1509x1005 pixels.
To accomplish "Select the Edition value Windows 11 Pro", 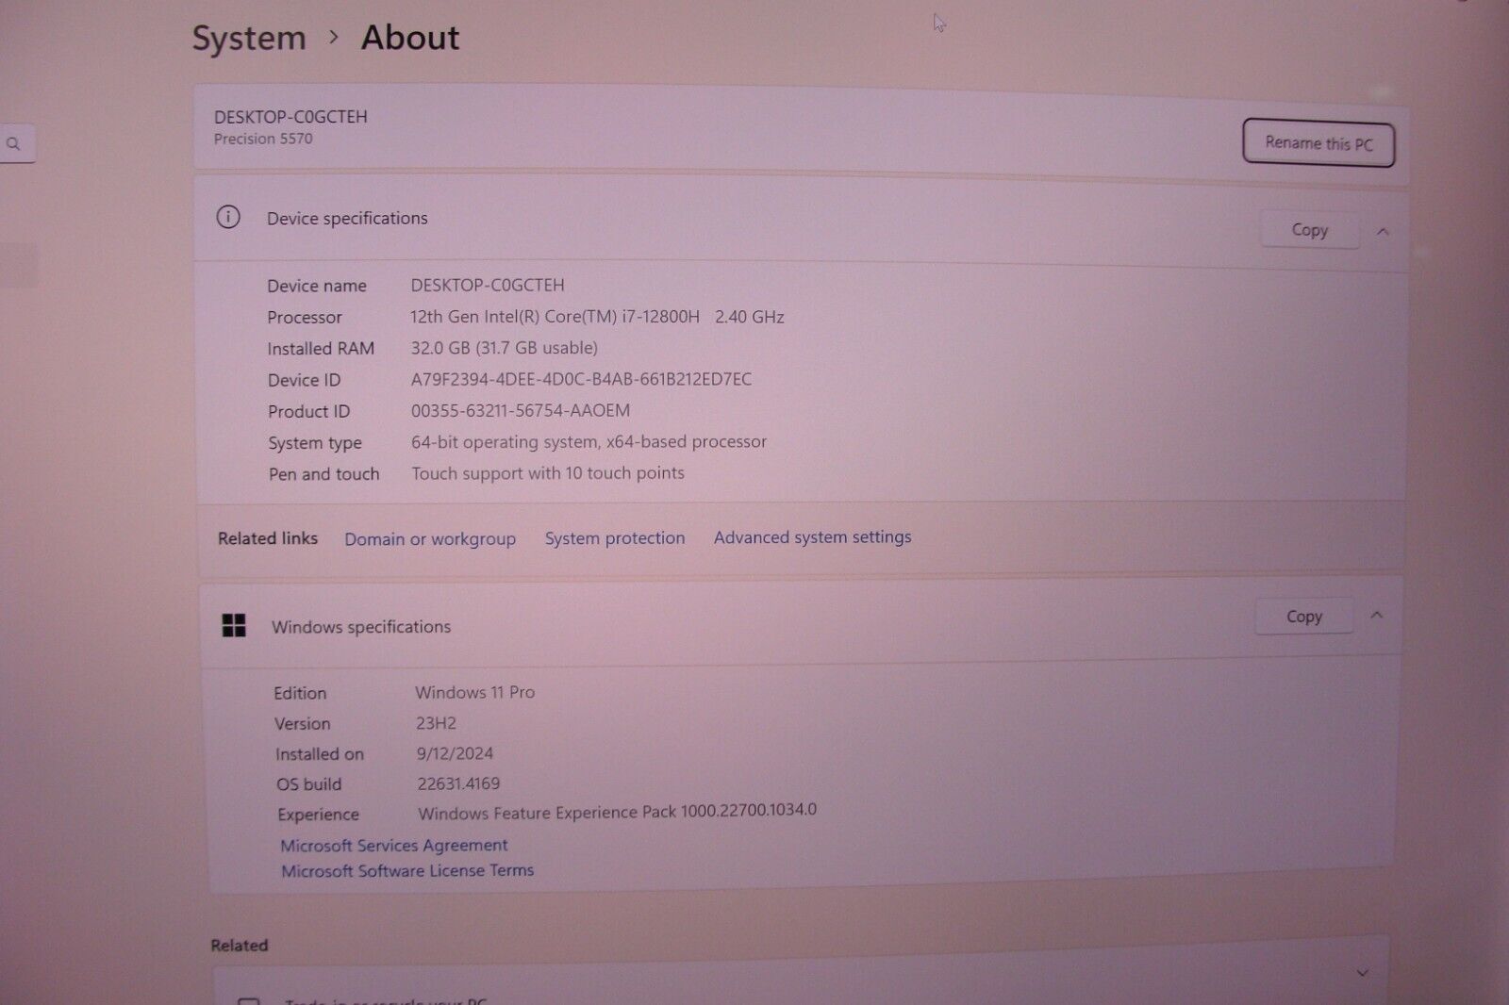I will (x=475, y=692).
